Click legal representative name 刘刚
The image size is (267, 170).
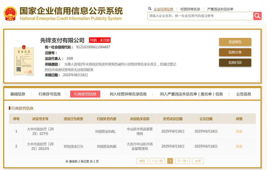click(70, 59)
